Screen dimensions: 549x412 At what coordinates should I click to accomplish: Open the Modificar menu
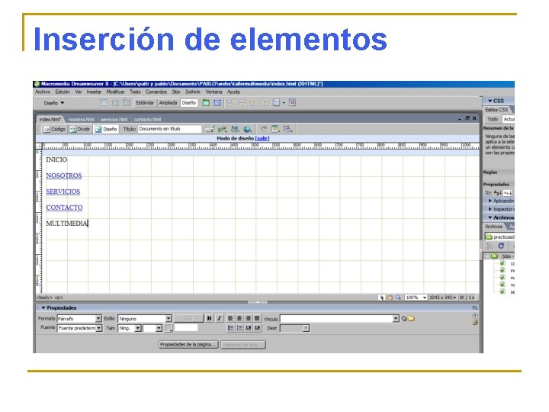116,92
